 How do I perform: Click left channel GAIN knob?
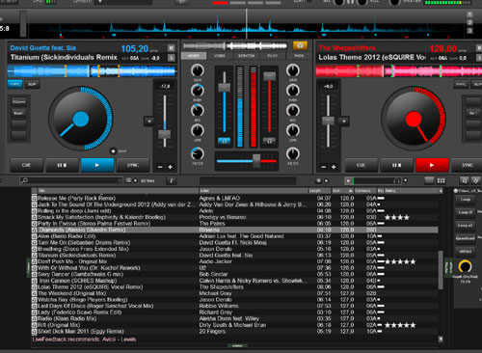(198, 70)
